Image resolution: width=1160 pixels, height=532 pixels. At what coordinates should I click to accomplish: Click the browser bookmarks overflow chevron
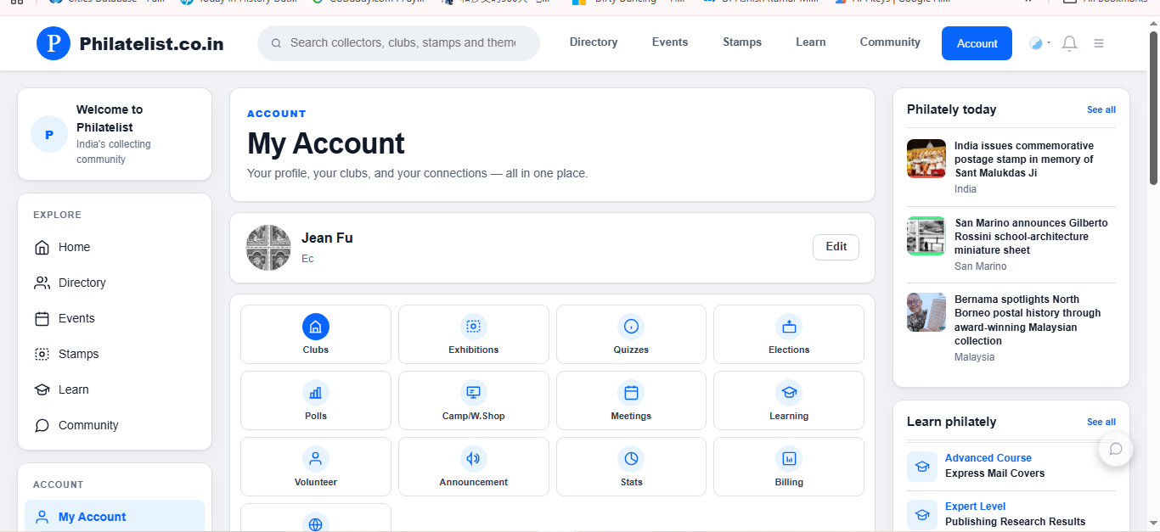point(1029,3)
